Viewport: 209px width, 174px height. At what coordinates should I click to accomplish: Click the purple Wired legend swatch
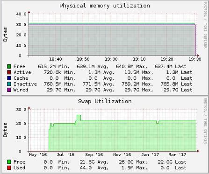tap(9, 90)
